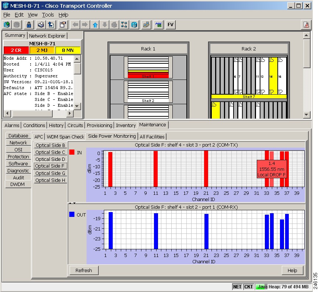This screenshot has width=319, height=292.
Task: Select the APC subtab
Action: click(39, 137)
